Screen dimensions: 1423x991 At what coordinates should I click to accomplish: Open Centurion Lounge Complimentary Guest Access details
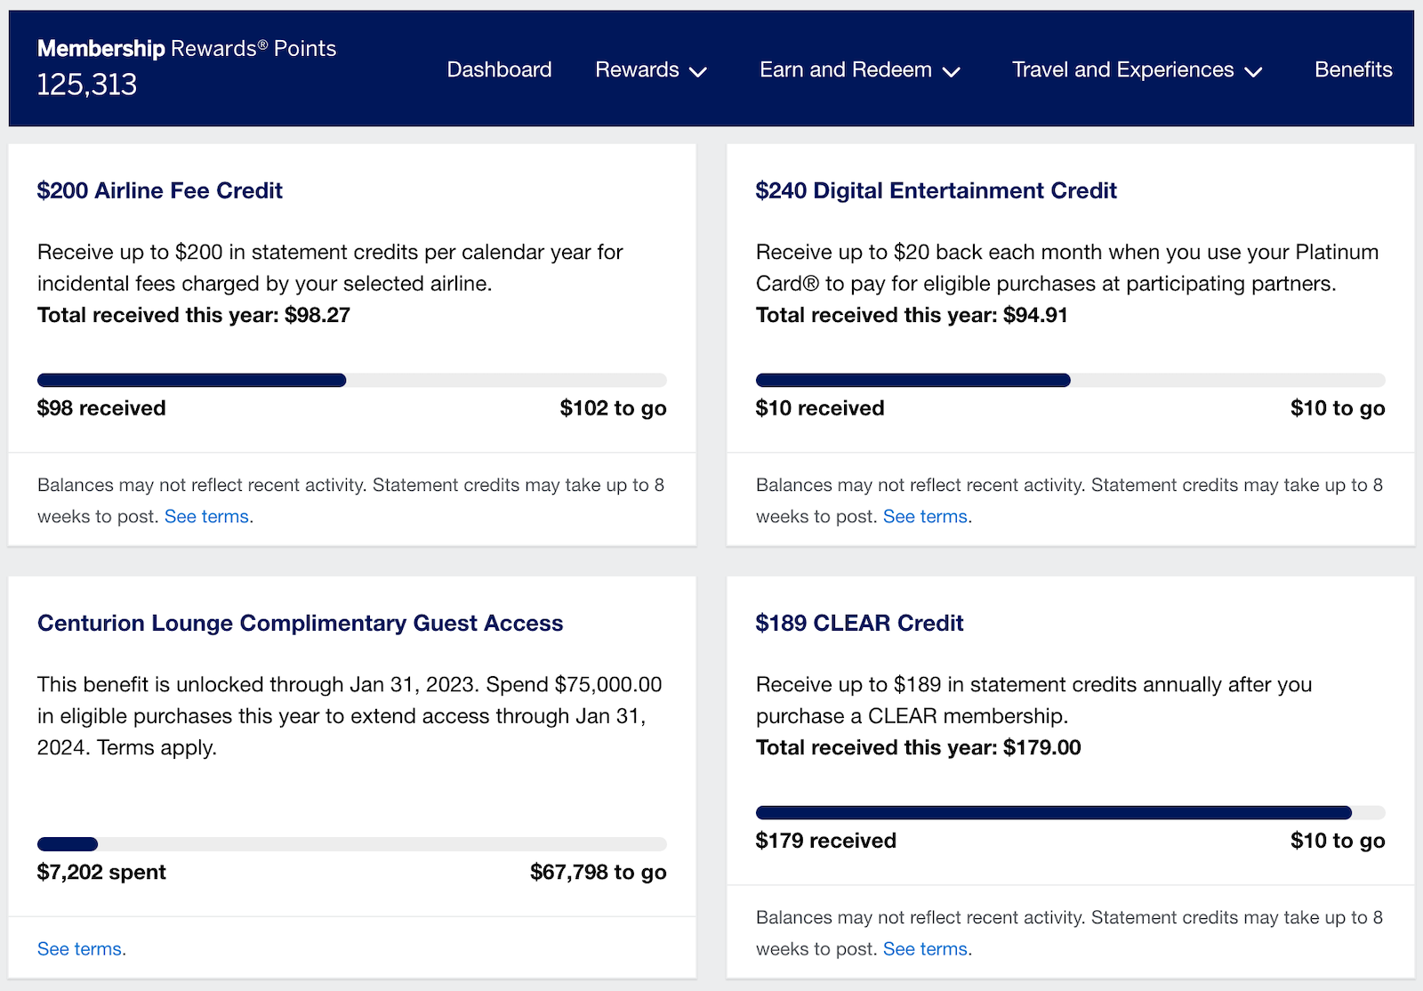[299, 623]
